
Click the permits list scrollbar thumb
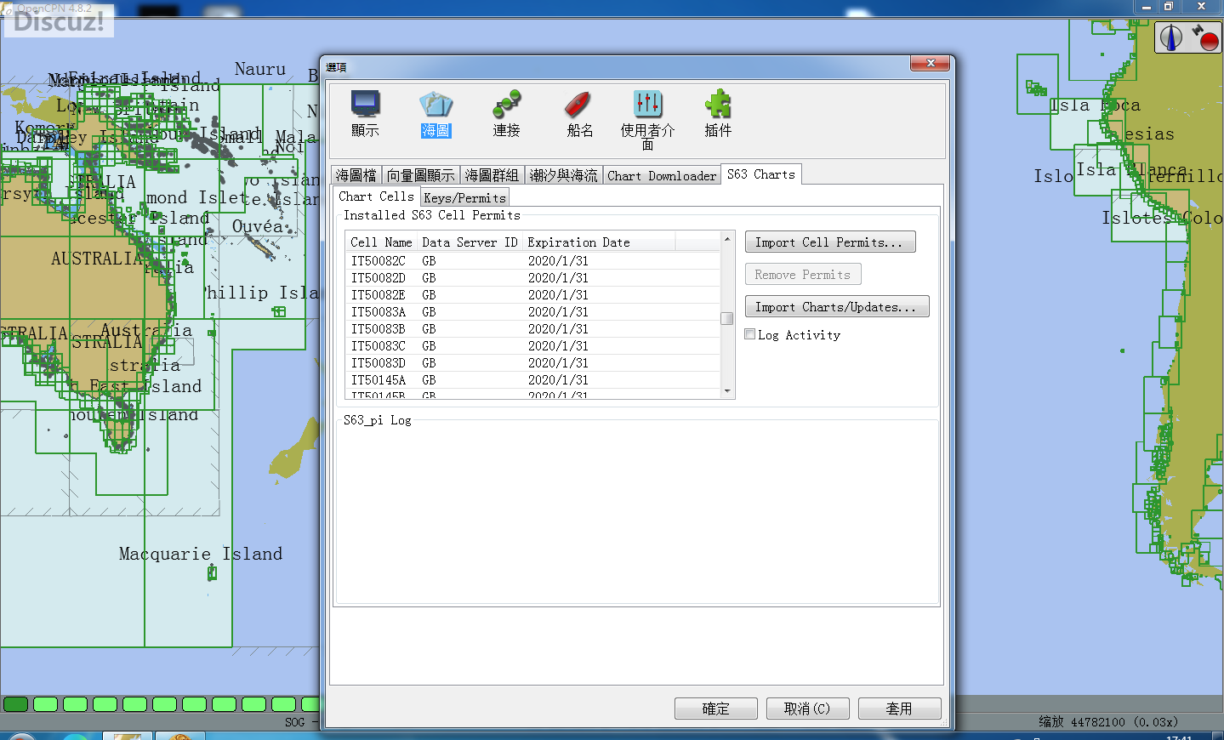tap(727, 318)
